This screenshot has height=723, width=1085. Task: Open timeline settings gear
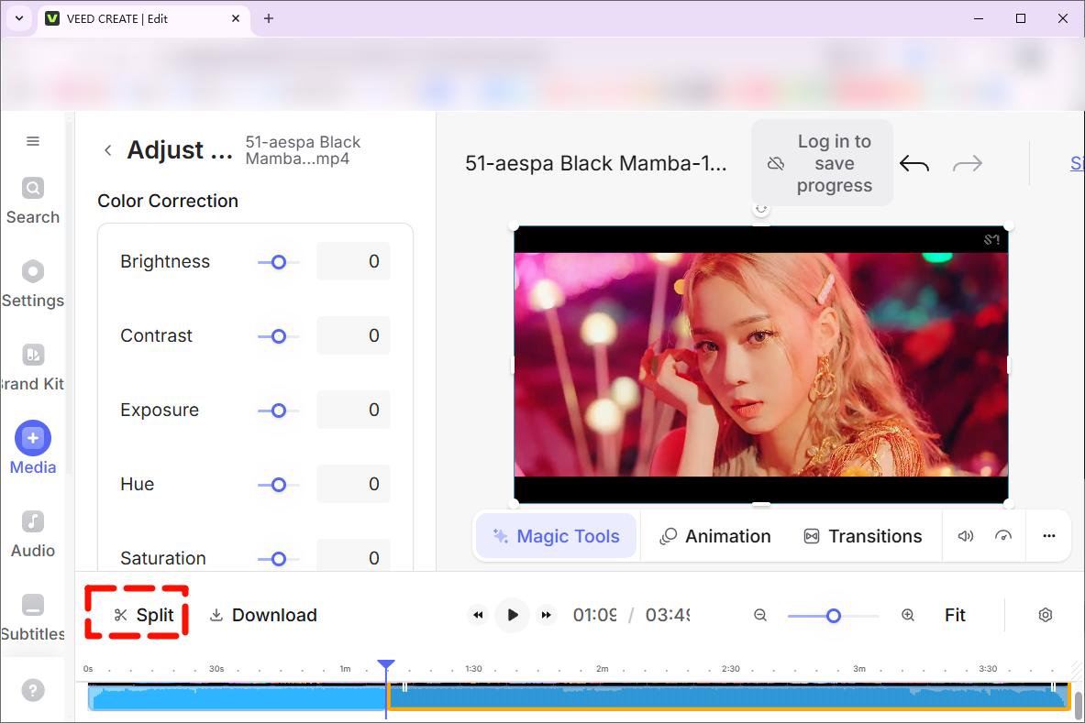click(x=1045, y=615)
